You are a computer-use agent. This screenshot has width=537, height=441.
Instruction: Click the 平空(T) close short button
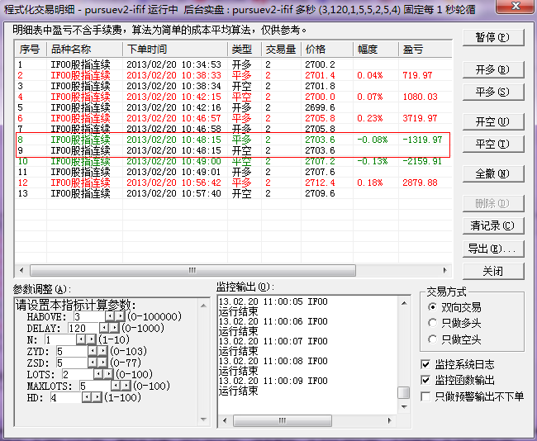pyautogui.click(x=493, y=144)
